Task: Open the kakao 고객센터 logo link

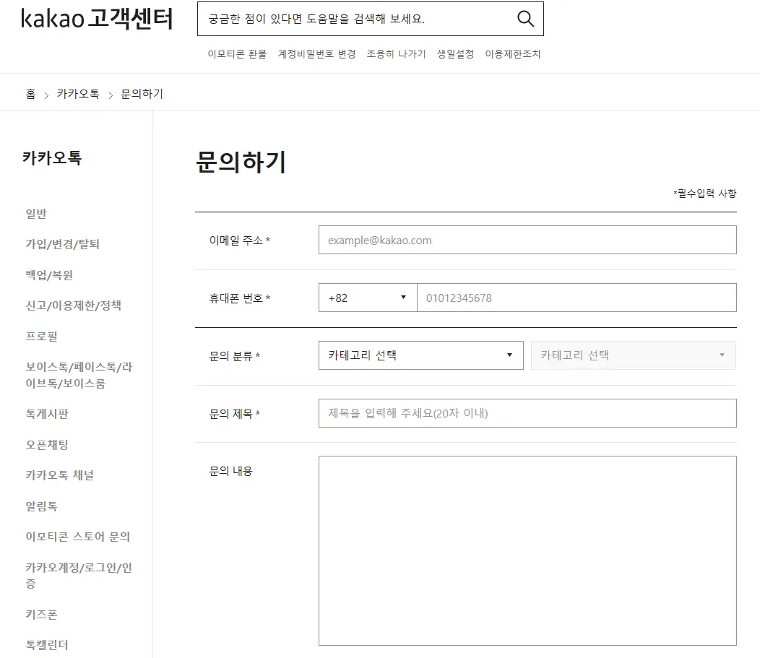Action: point(97,19)
